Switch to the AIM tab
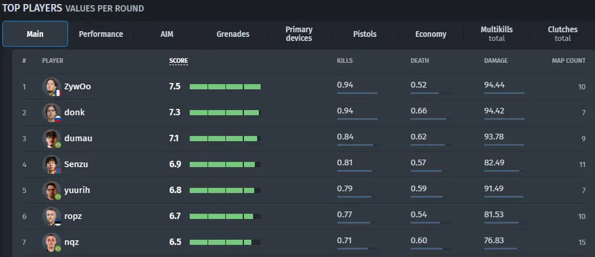This screenshot has height=257, width=595. tap(167, 34)
